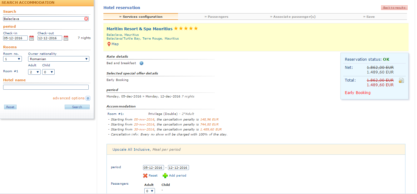417x194 pixels.
Task: Switch to the Passengers step tab
Action: click(x=216, y=17)
